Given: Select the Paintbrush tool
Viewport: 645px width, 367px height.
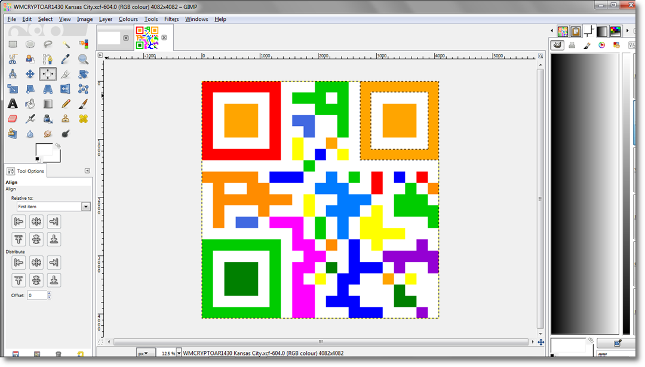Looking at the screenshot, I should (x=83, y=104).
